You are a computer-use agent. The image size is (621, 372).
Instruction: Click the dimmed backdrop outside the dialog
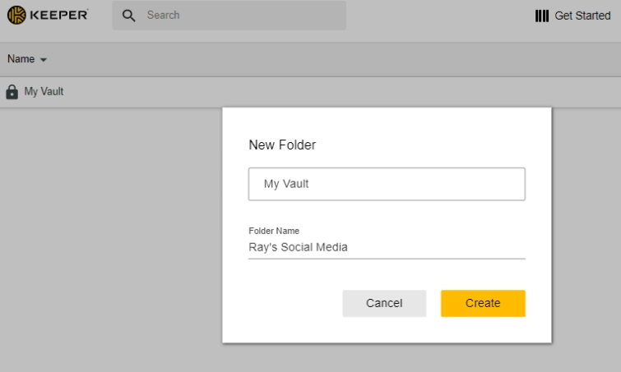111,237
